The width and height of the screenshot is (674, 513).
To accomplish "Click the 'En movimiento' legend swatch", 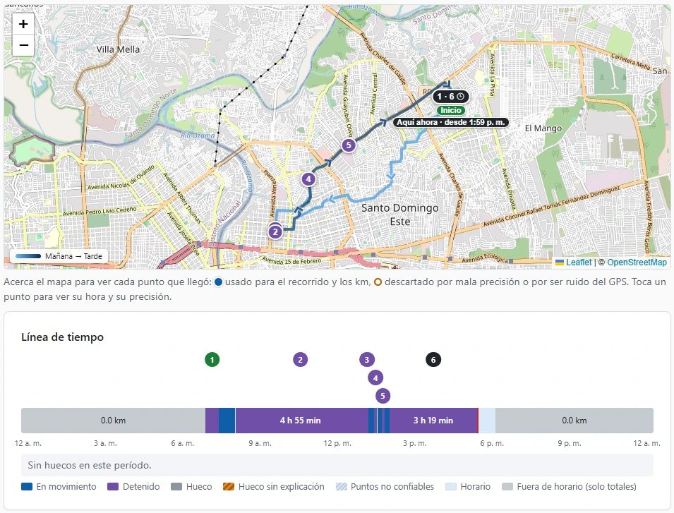I will click(x=27, y=487).
